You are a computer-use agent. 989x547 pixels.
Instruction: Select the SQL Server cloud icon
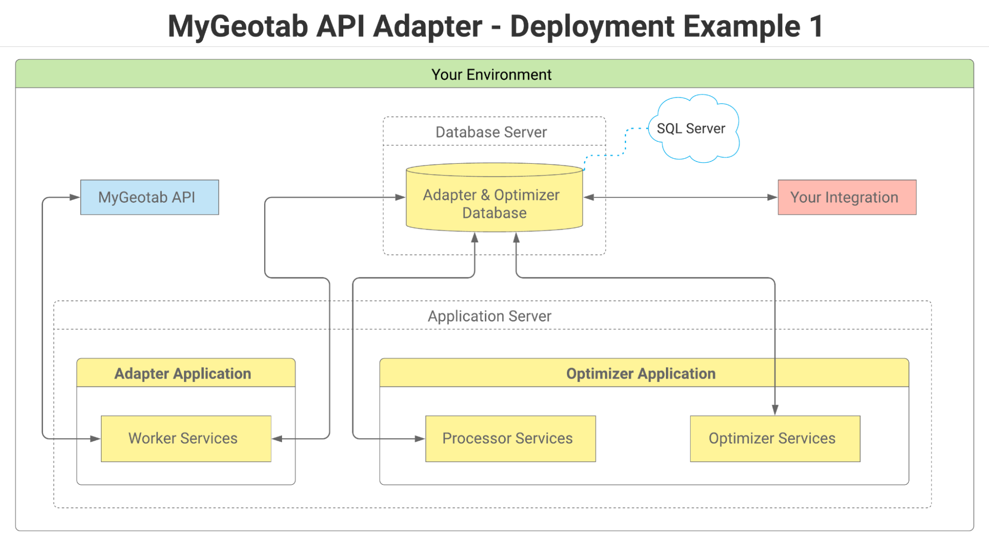coord(692,129)
